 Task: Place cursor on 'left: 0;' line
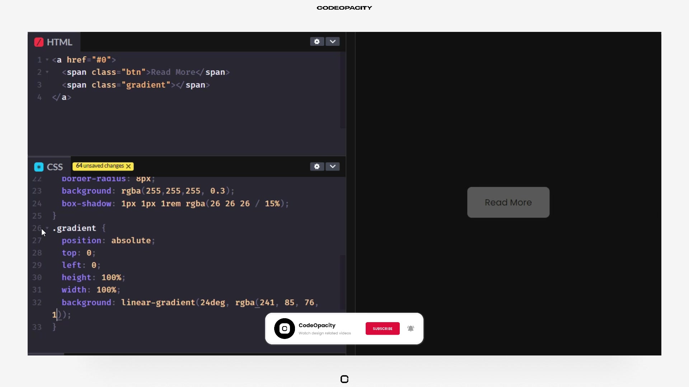click(x=81, y=265)
